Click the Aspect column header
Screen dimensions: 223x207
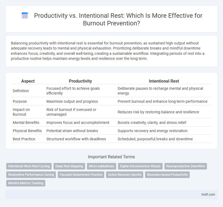tap(28, 81)
